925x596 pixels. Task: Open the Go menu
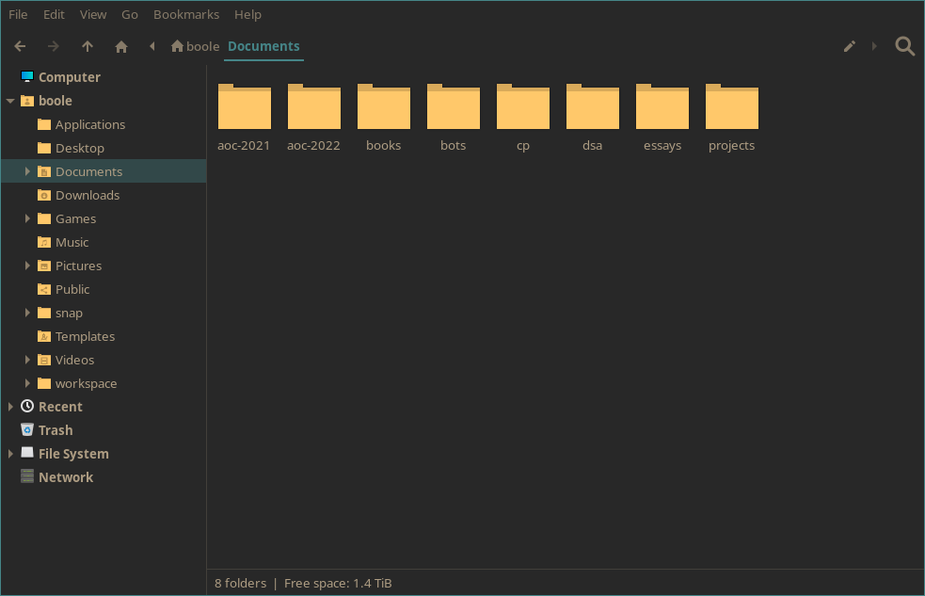[129, 14]
